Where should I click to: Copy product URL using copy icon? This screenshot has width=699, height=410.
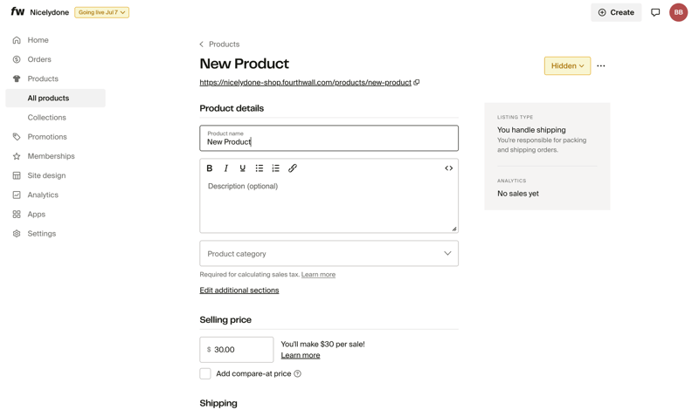coord(417,83)
